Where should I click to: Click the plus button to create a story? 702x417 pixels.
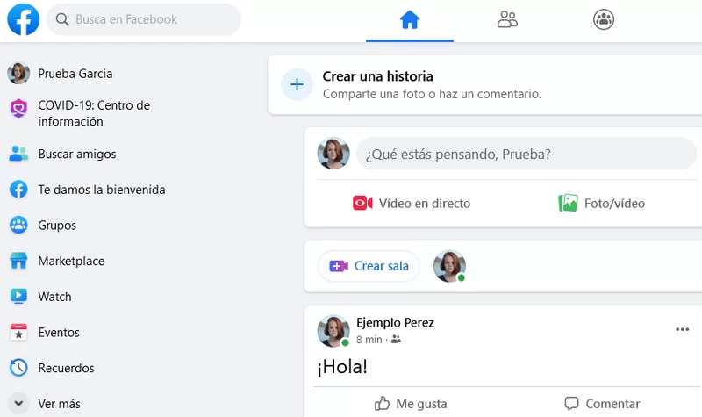(x=297, y=84)
